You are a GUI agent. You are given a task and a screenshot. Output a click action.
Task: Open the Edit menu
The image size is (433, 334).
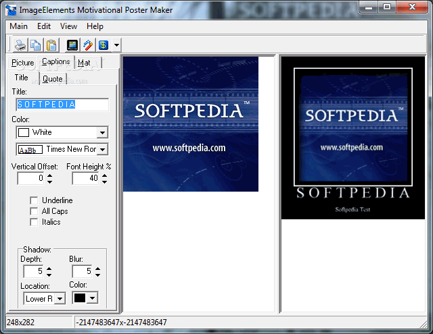(44, 26)
